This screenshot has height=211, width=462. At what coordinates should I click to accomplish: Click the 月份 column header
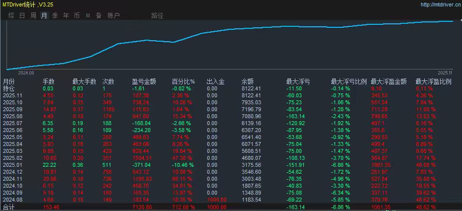[x=8, y=81]
